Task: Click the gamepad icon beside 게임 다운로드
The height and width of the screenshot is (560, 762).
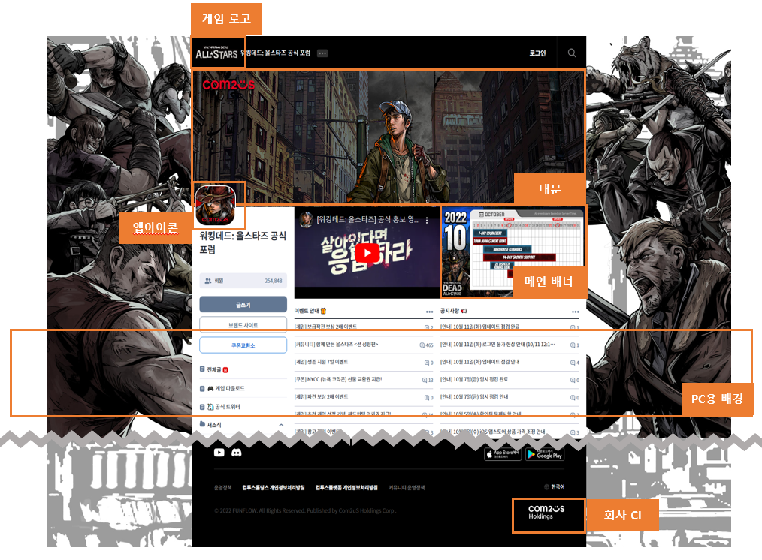Action: tap(210, 388)
